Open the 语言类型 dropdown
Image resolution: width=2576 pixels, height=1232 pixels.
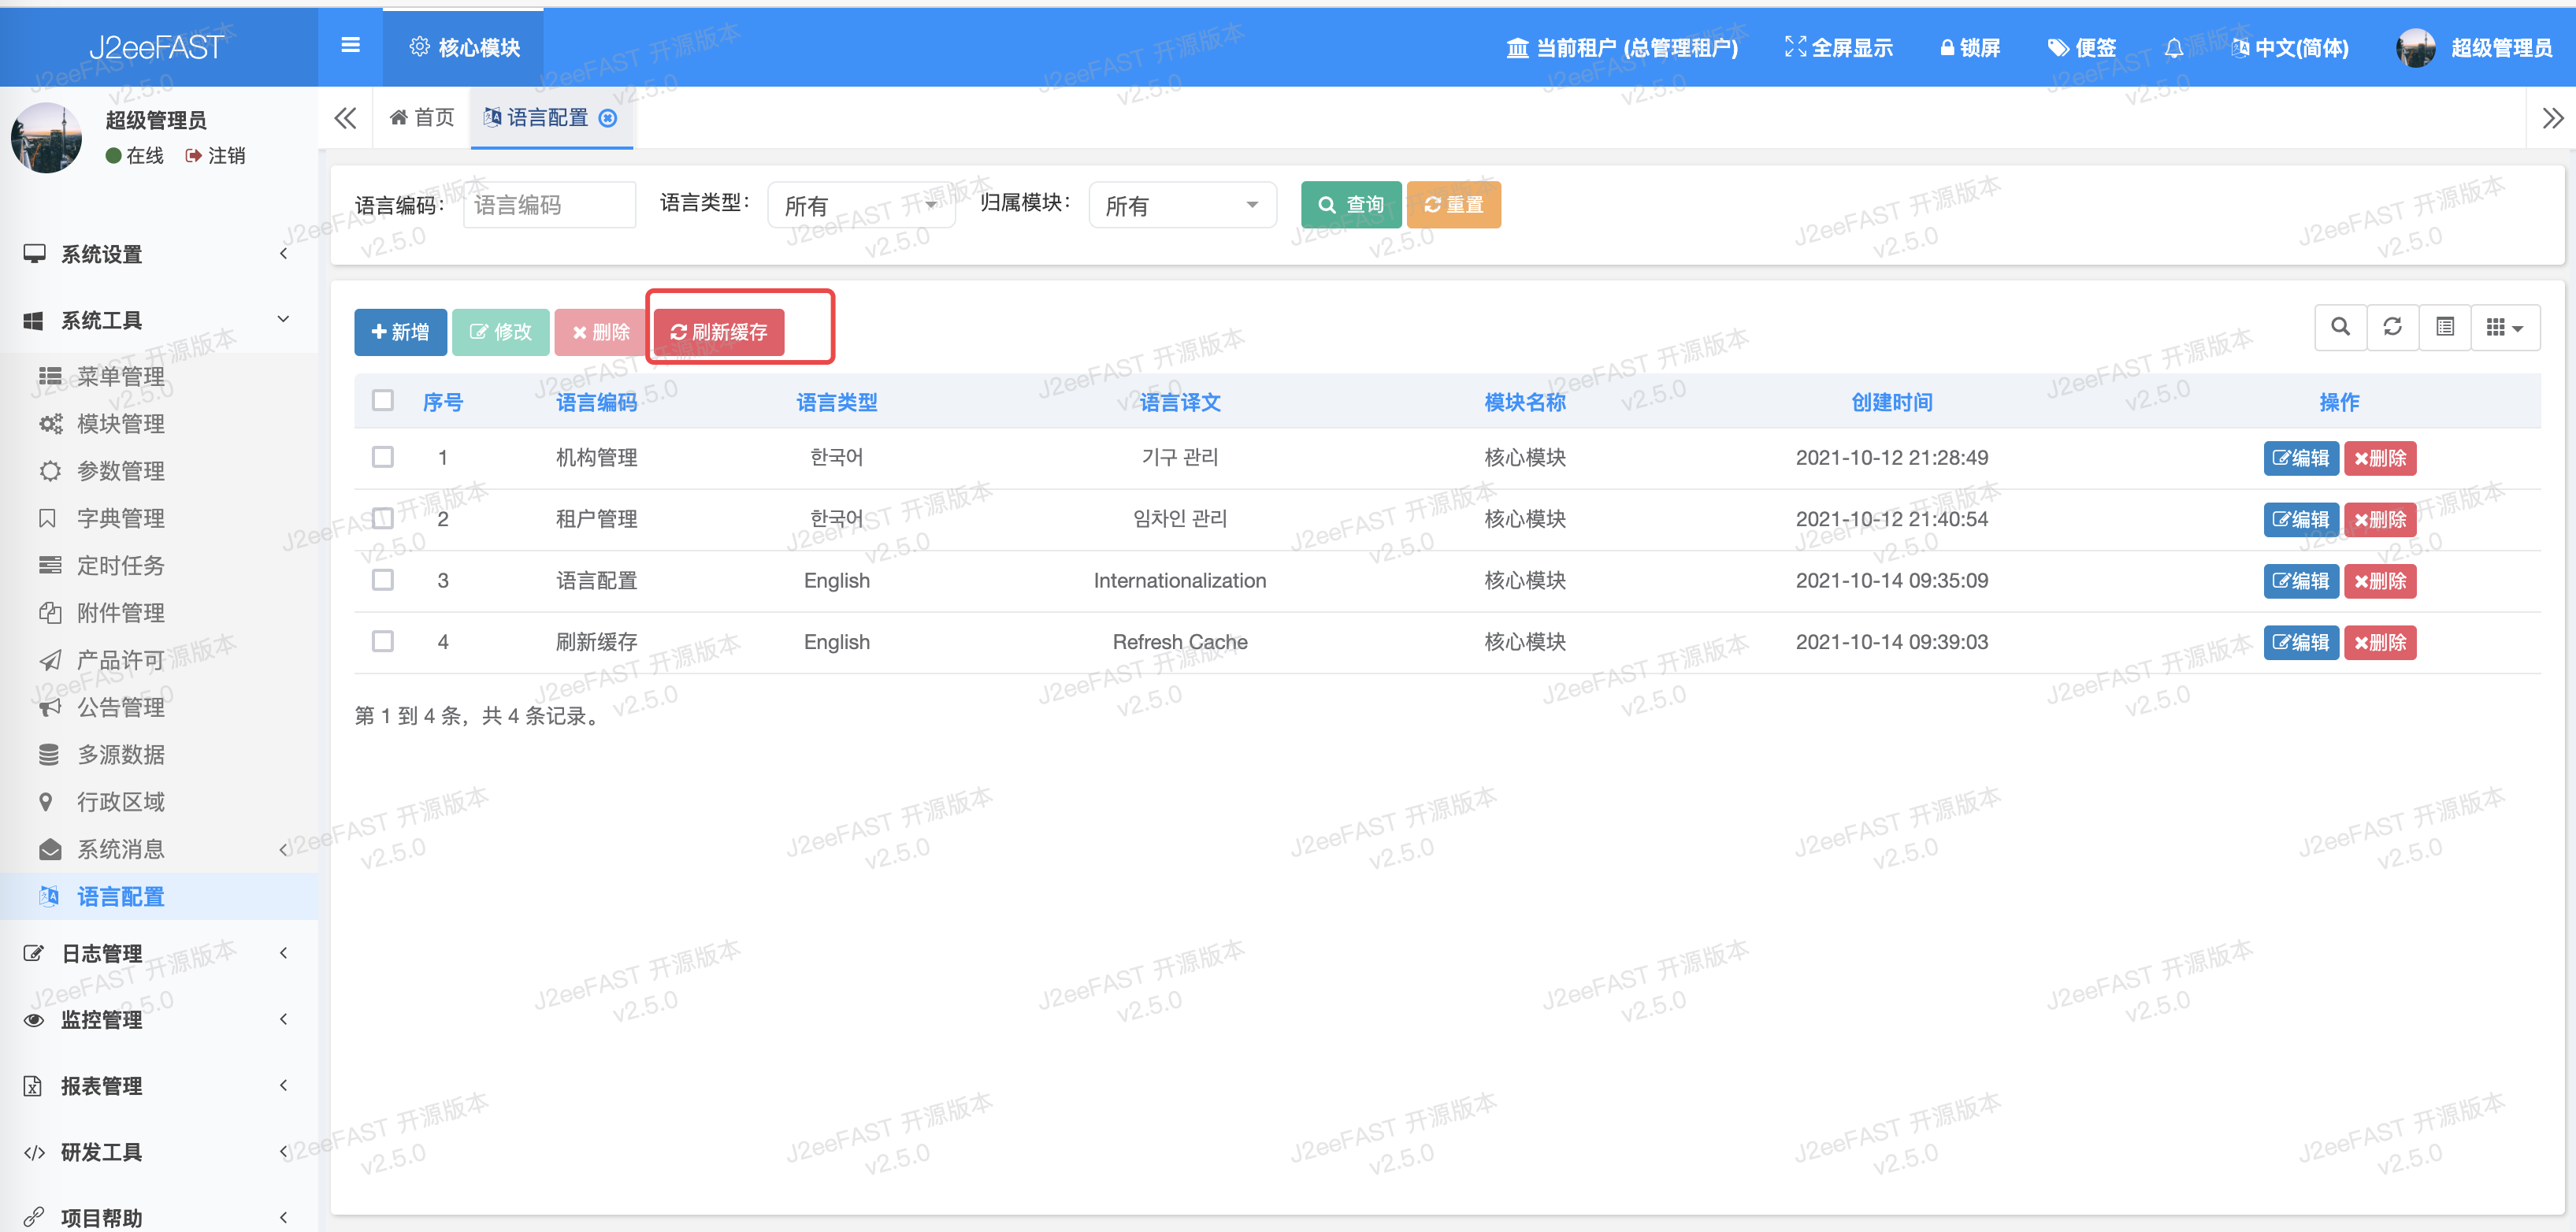[x=860, y=205]
